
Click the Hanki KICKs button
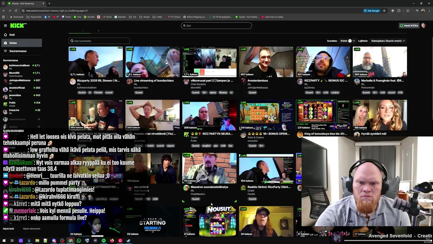tap(409, 25)
